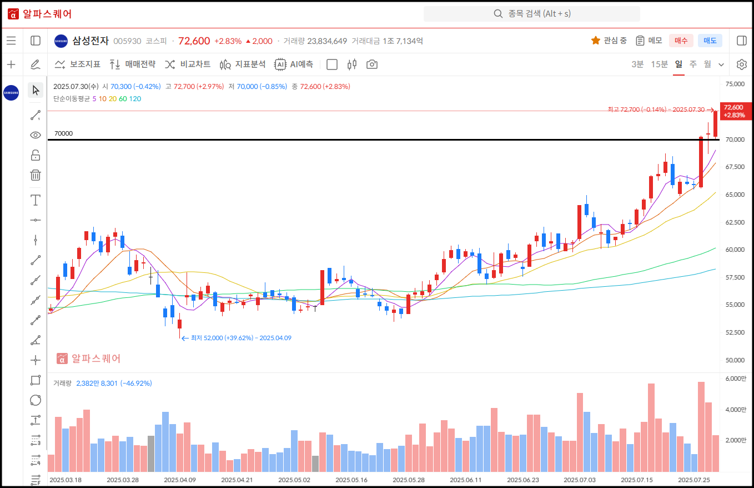The height and width of the screenshot is (488, 754).
Task: Click moving average period 10
Action: coord(103,98)
